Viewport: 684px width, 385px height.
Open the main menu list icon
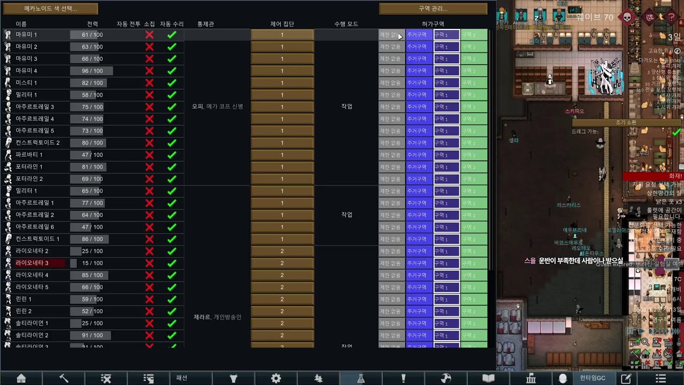(x=660, y=378)
